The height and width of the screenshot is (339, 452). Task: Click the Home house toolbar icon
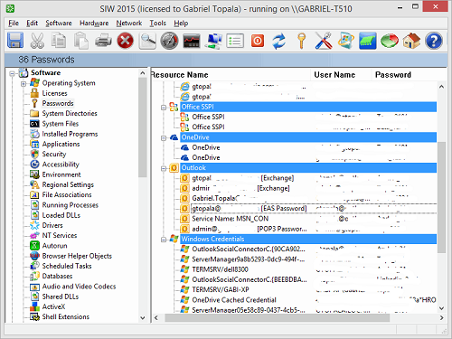[x=411, y=41]
